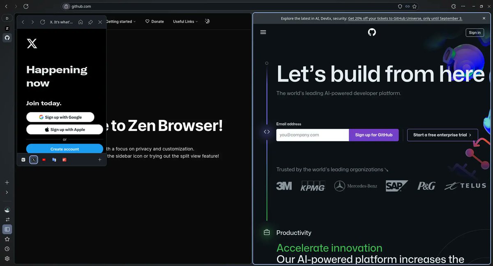The image size is (493, 266).
Task: Reload the X sidebar panel
Action: coord(42,22)
